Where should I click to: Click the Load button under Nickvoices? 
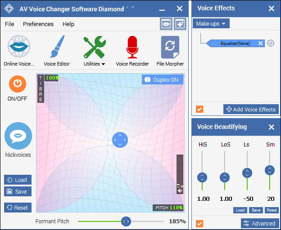(18, 180)
